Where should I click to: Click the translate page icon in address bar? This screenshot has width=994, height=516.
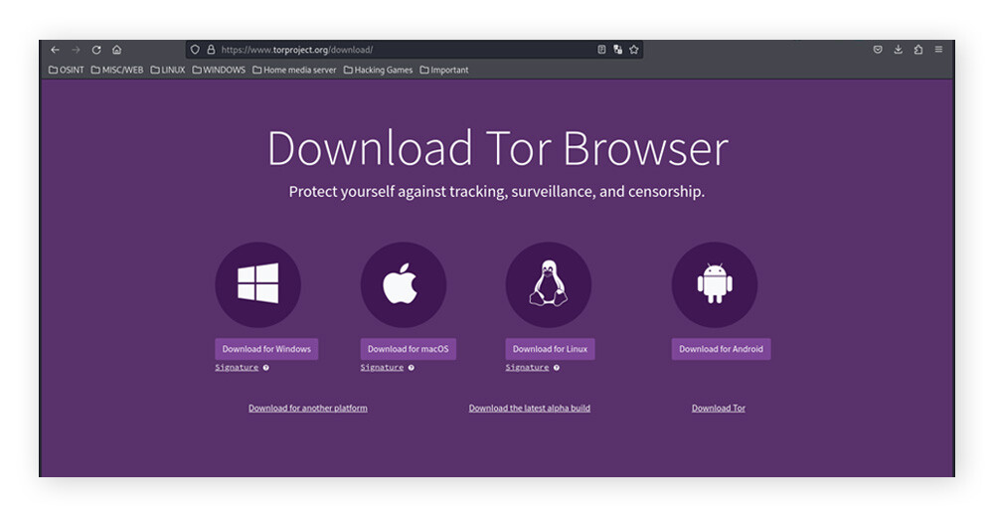click(617, 50)
